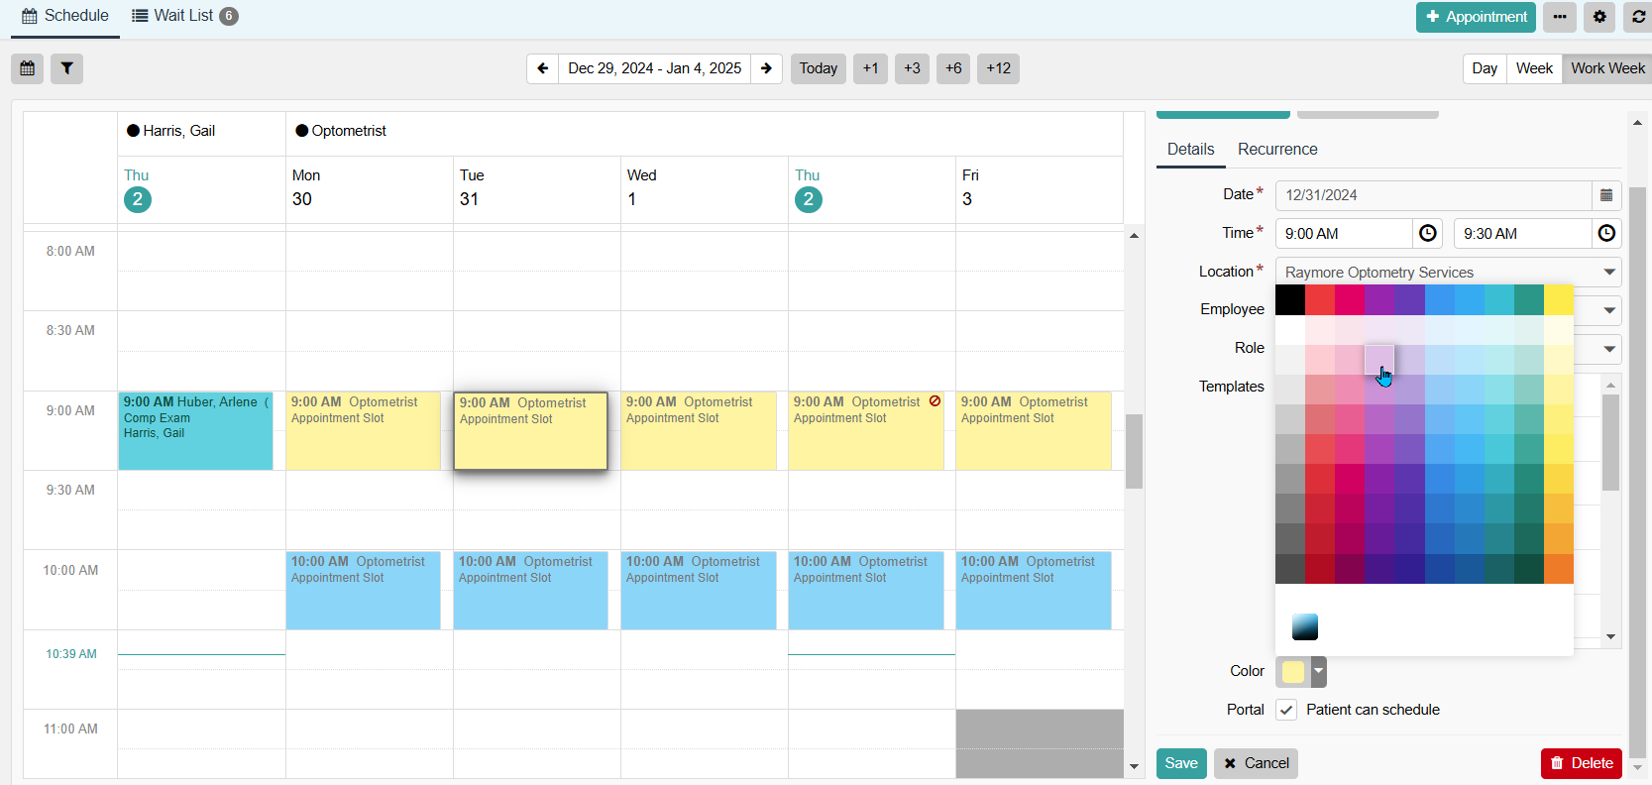
Task: Open the calendar date picker toolbar icon
Action: 28,68
